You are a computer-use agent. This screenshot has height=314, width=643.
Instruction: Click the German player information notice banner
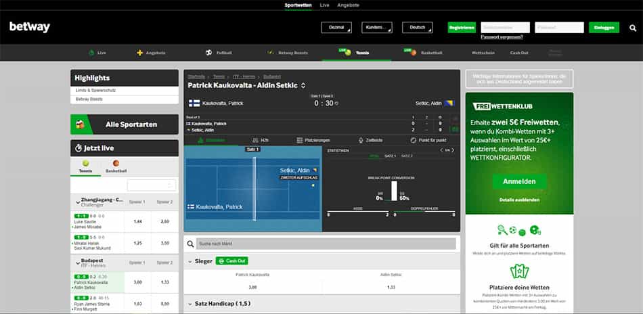519,78
